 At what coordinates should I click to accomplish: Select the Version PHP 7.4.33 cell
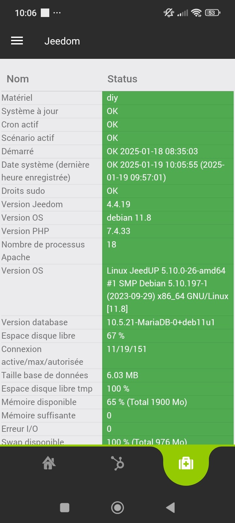(118, 231)
